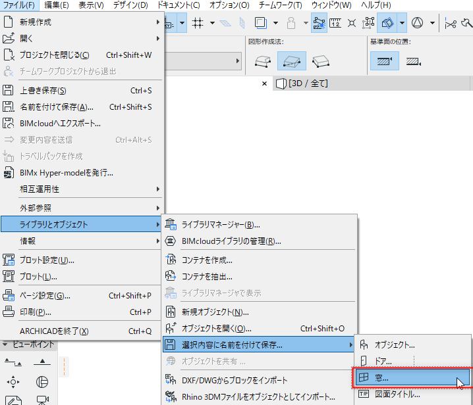Choose プロジェクトを閉じる(C)
This screenshot has height=405, width=473.
point(82,55)
